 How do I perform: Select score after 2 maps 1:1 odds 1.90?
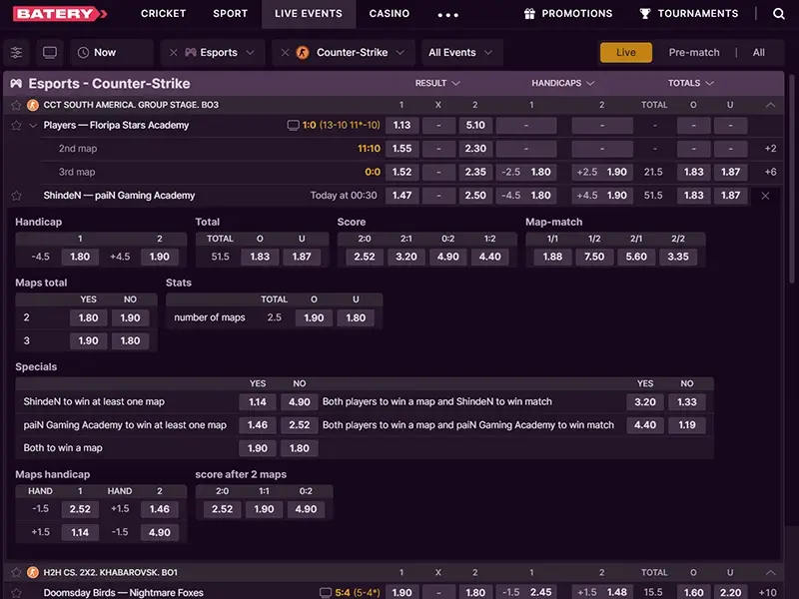click(x=264, y=509)
